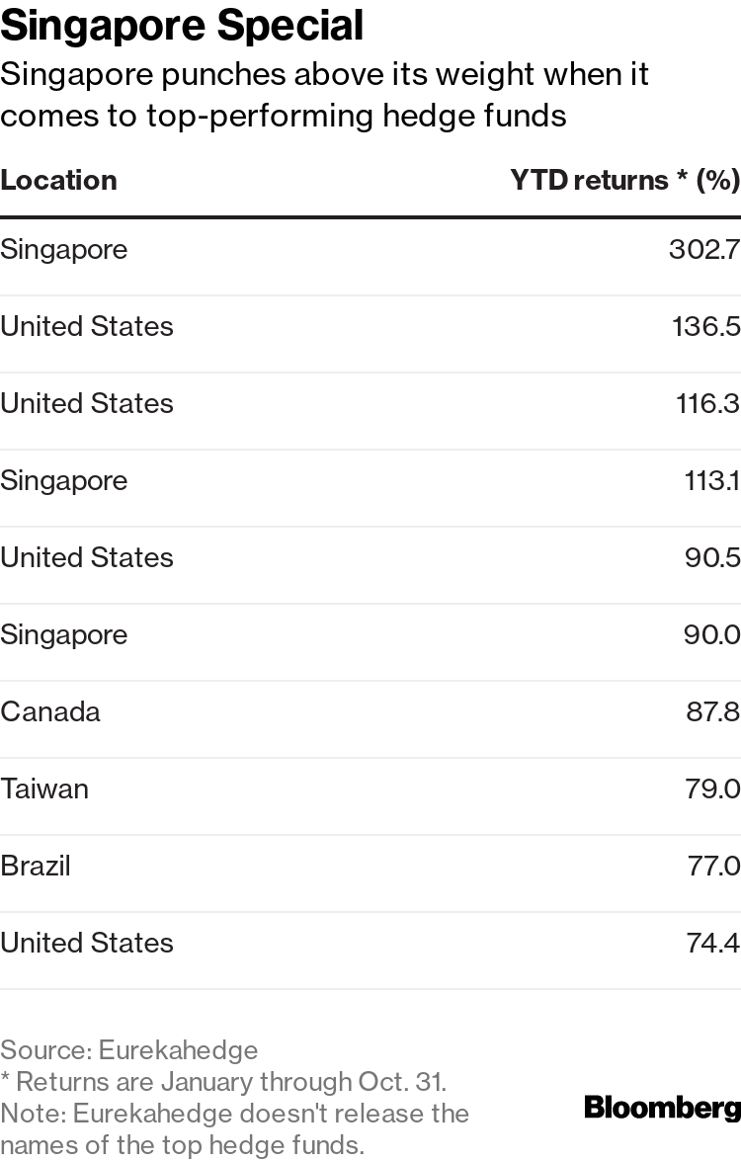Screen dimensions: 741x1162
Task: Select the 87.8 value for Canada
Action: (x=712, y=711)
